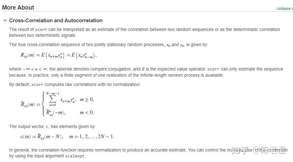Click the code letter c after "output vector"
Image resolution: width=293 pixels, height=162 pixels.
[47, 127]
